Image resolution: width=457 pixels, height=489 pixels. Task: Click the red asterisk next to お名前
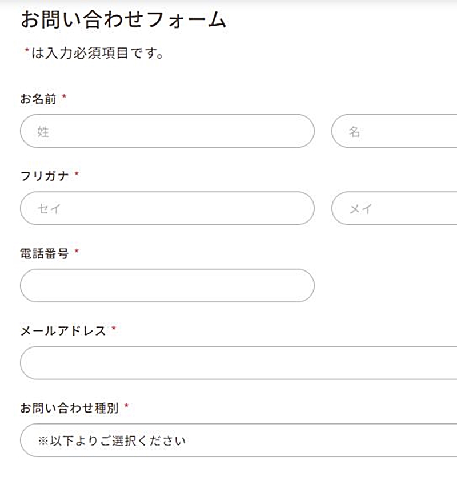66,98
